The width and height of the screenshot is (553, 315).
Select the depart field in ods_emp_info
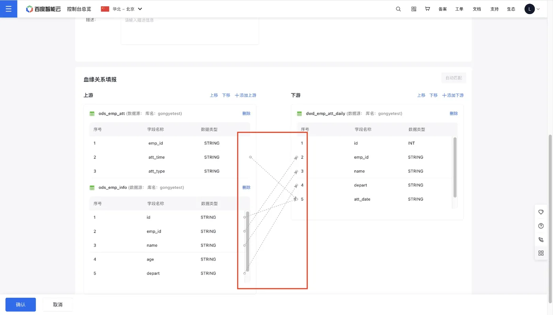(153, 273)
